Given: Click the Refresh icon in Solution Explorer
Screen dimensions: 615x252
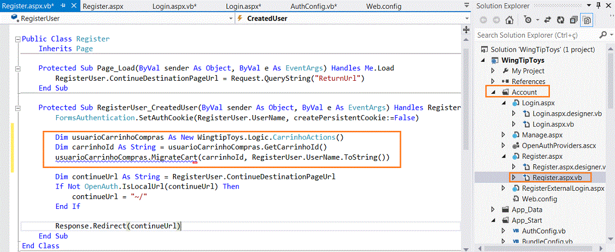Looking at the screenshot, I should tap(561, 20).
